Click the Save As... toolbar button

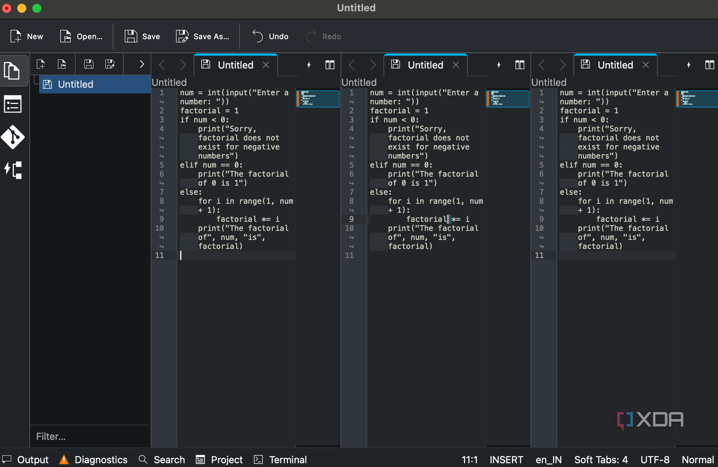click(203, 37)
